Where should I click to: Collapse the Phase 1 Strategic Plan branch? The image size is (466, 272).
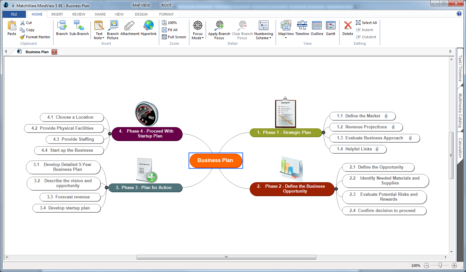click(324, 132)
